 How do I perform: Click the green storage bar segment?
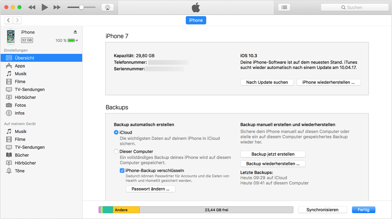108,210
